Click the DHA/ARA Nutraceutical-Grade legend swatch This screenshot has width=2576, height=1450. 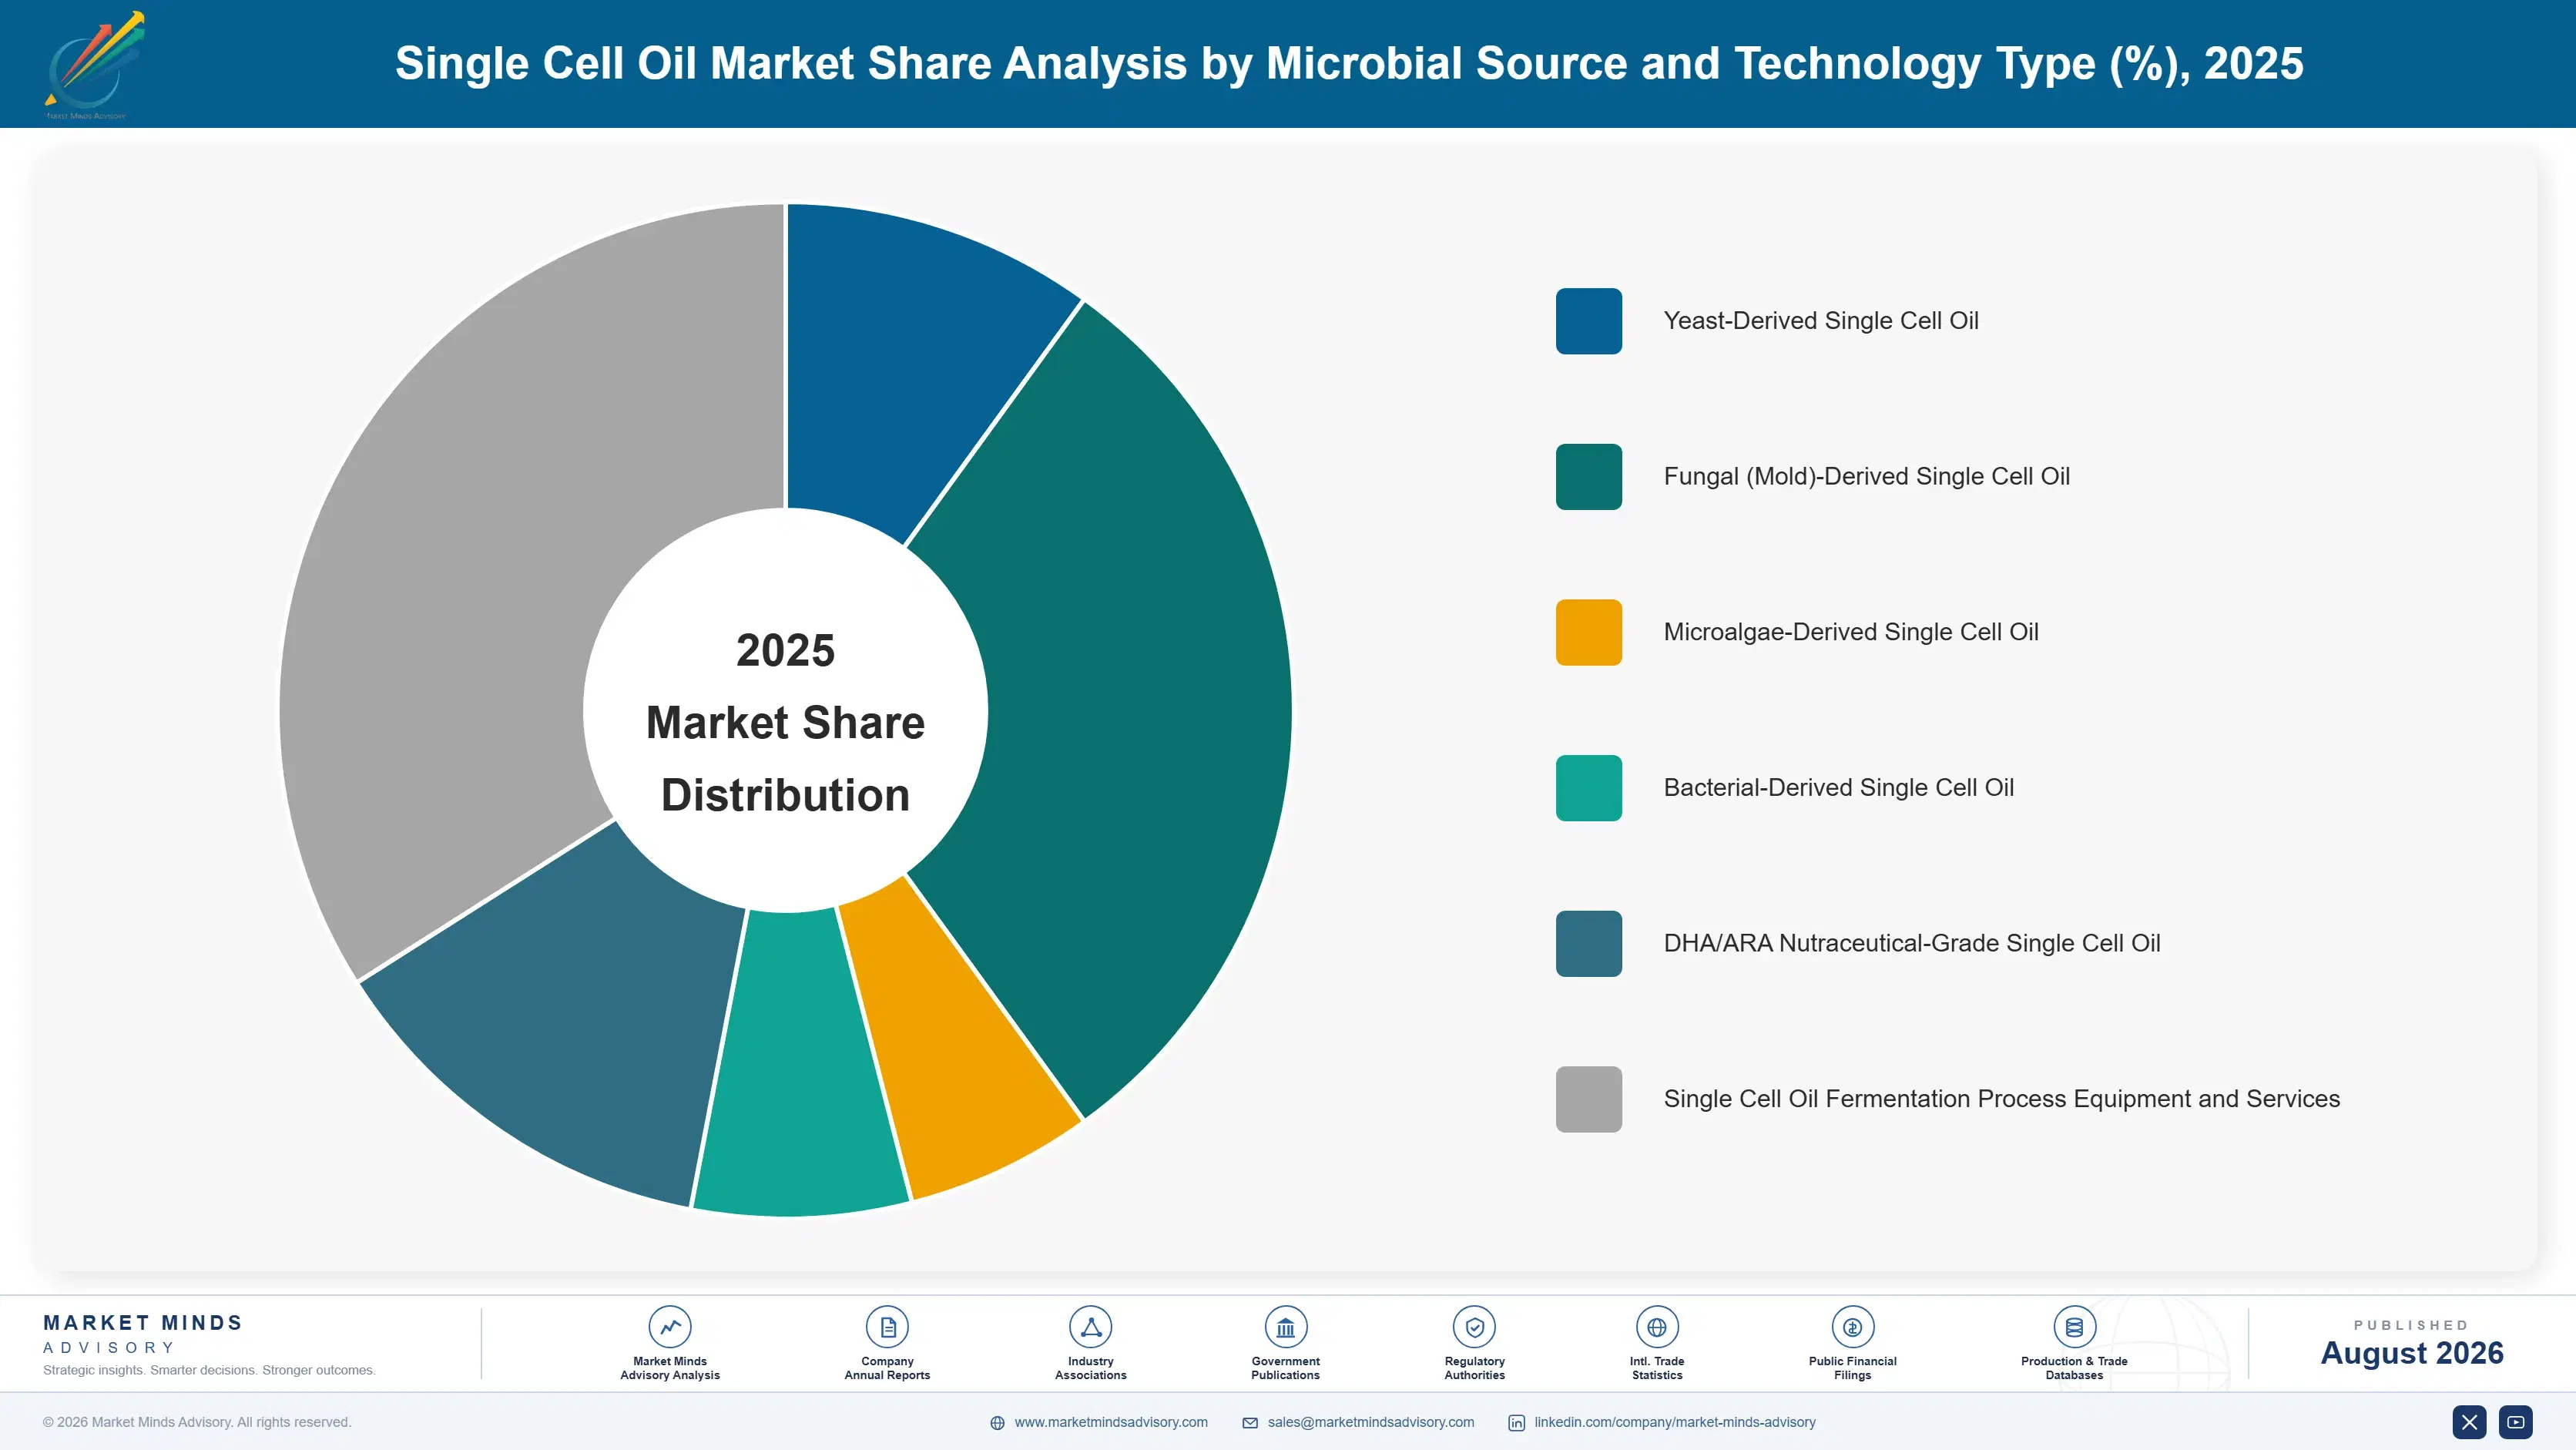point(1588,944)
